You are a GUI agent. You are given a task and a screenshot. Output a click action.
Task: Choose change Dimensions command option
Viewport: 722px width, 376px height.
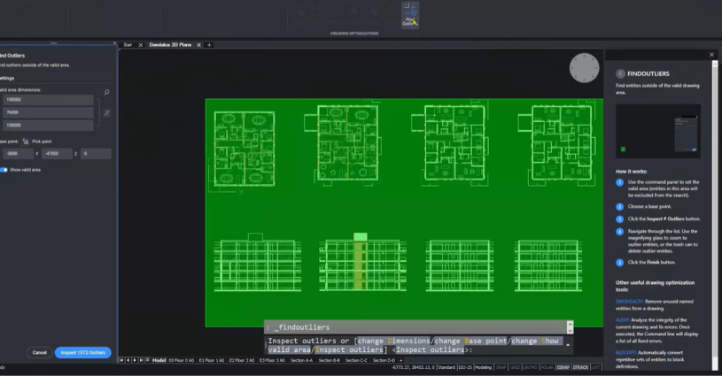pyautogui.click(x=393, y=341)
